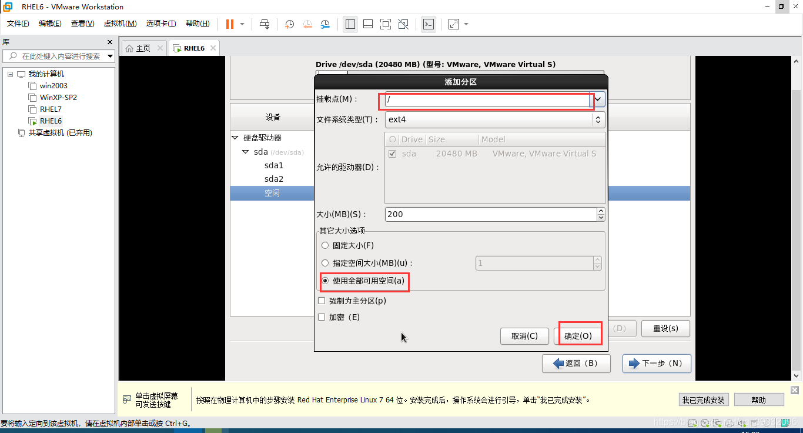Select the sda2 partition row
Screen dimensions: 803x433
(274, 179)
